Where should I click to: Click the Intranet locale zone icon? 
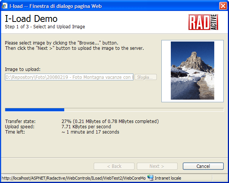[150, 178]
